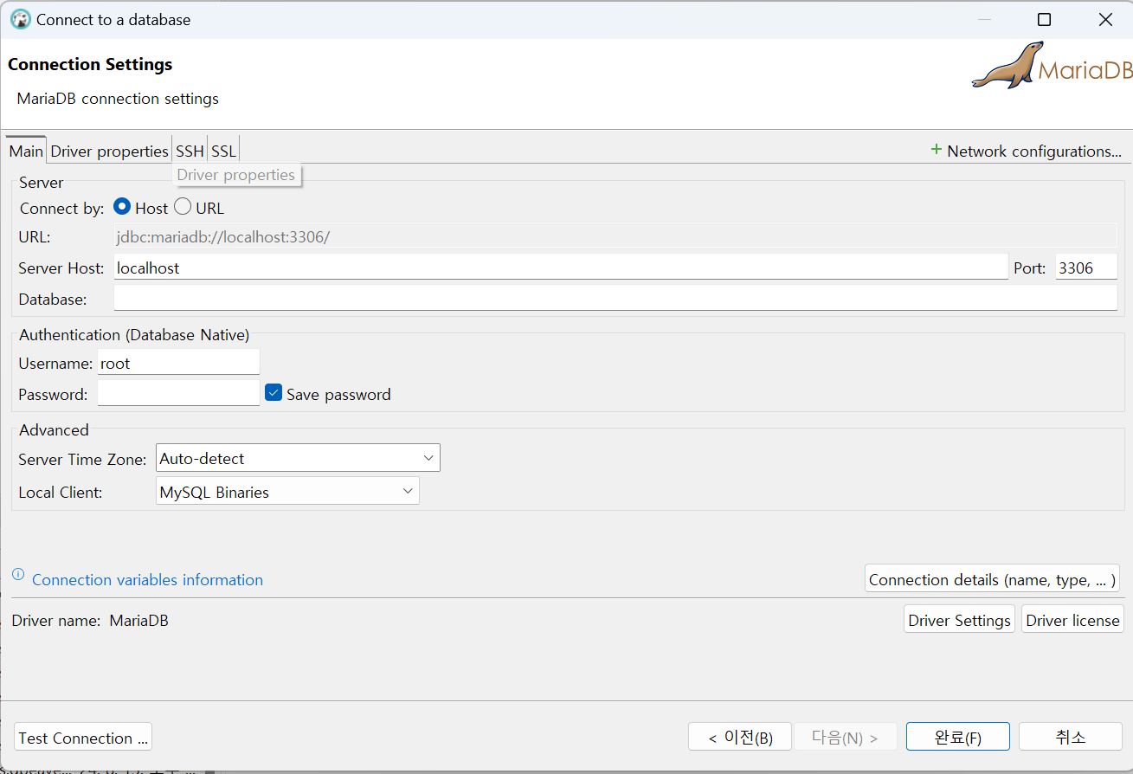Cancel with the 취소 button
1133x774 pixels.
click(1071, 737)
